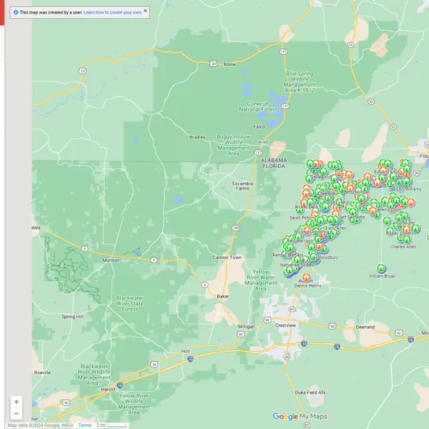The width and height of the screenshot is (429, 429).
Task: Click highway 189 shield near Cannon Town
Action: 236,228
